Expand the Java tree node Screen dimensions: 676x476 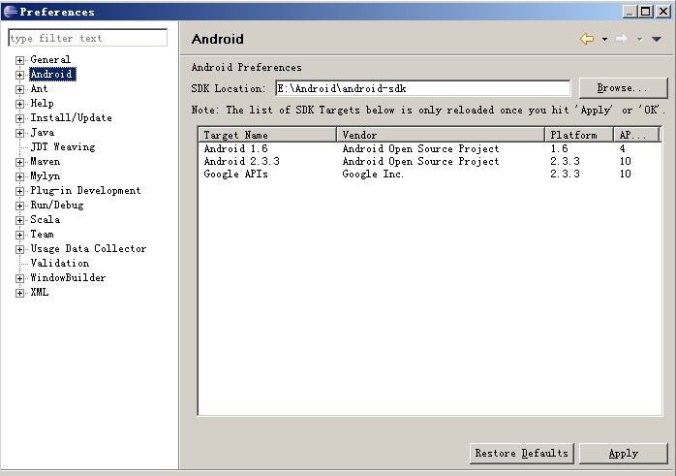19,133
